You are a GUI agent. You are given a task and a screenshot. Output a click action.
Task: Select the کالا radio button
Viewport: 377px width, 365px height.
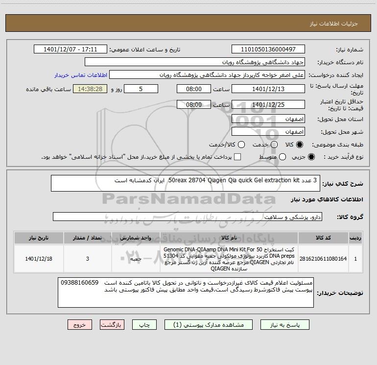[x=300, y=145]
